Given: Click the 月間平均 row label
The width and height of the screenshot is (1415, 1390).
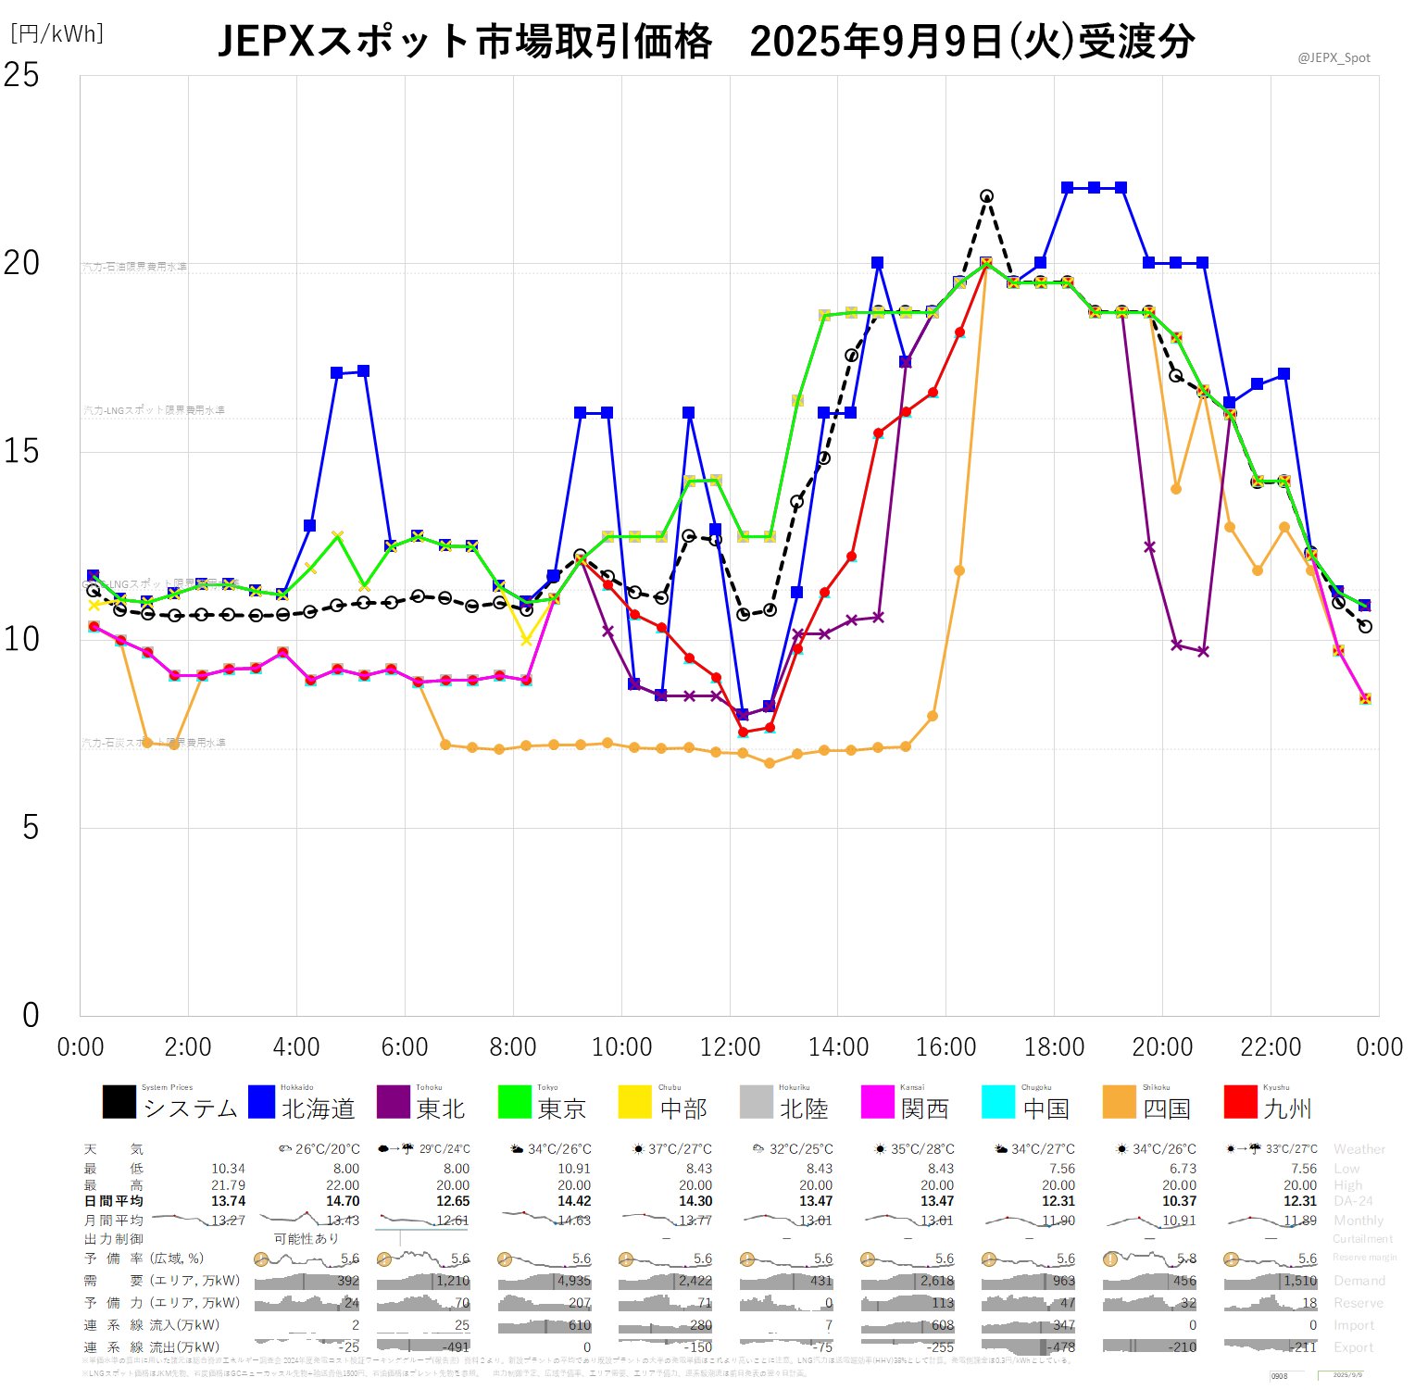Looking at the screenshot, I should (x=113, y=1221).
